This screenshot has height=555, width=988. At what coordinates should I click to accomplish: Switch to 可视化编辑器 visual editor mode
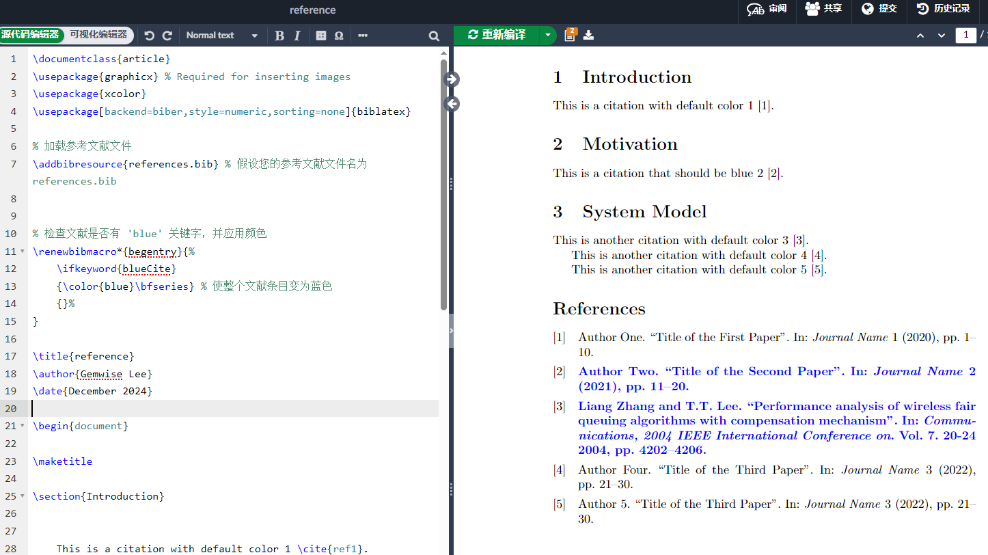[98, 34]
